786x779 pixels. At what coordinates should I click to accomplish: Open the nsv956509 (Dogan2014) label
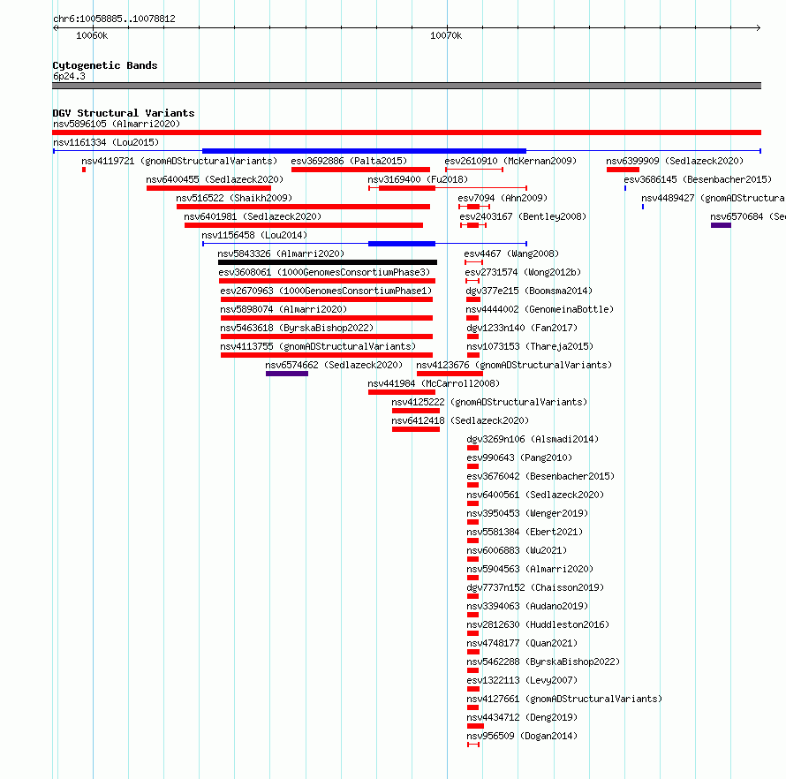point(522,736)
